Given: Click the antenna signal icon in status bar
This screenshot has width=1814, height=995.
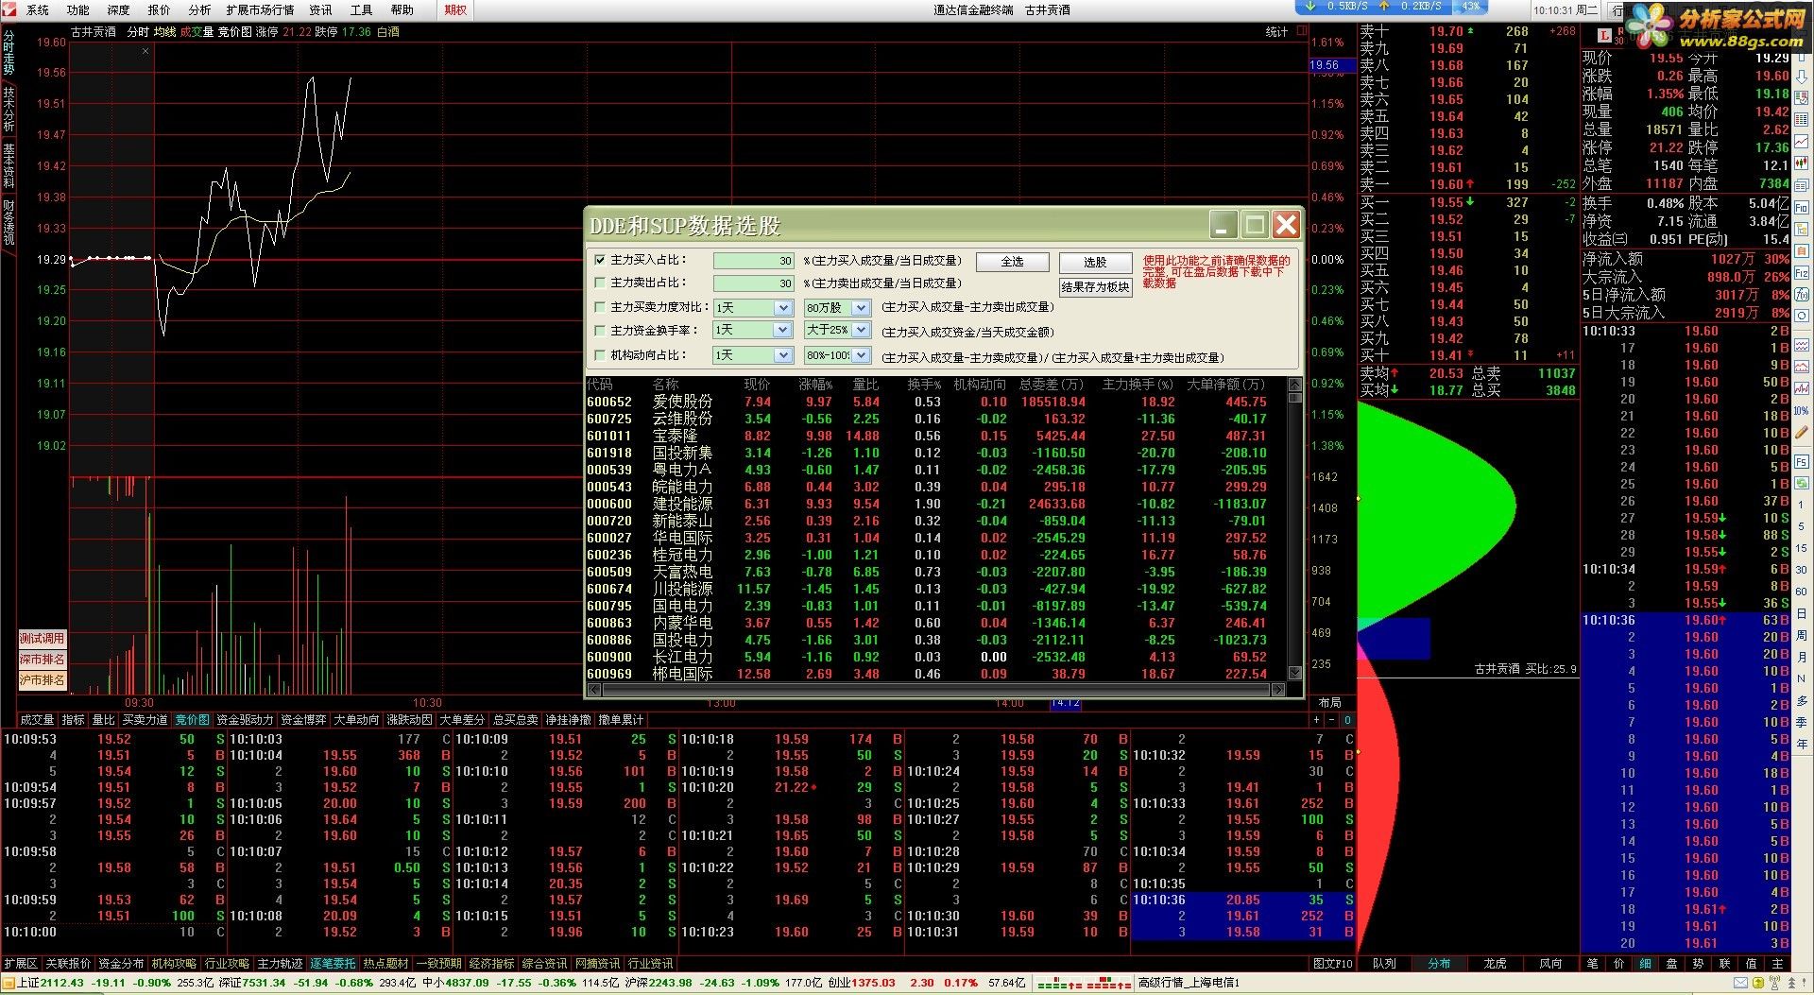Looking at the screenshot, I should point(1774,983).
